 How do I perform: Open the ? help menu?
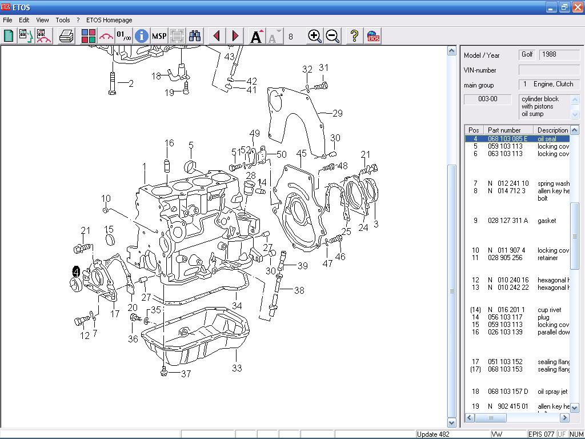(x=78, y=20)
